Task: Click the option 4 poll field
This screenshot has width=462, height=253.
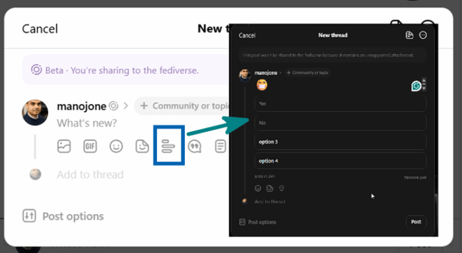Action: [x=341, y=161]
